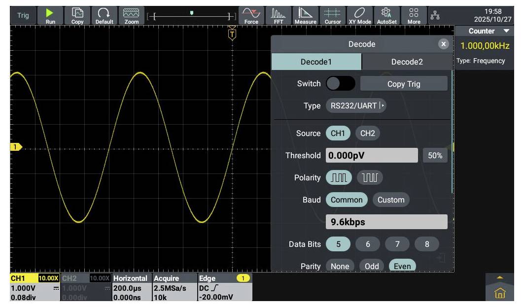Screen dimensions: 524x307
Task: Click the Copy Trig button
Action: click(x=404, y=84)
